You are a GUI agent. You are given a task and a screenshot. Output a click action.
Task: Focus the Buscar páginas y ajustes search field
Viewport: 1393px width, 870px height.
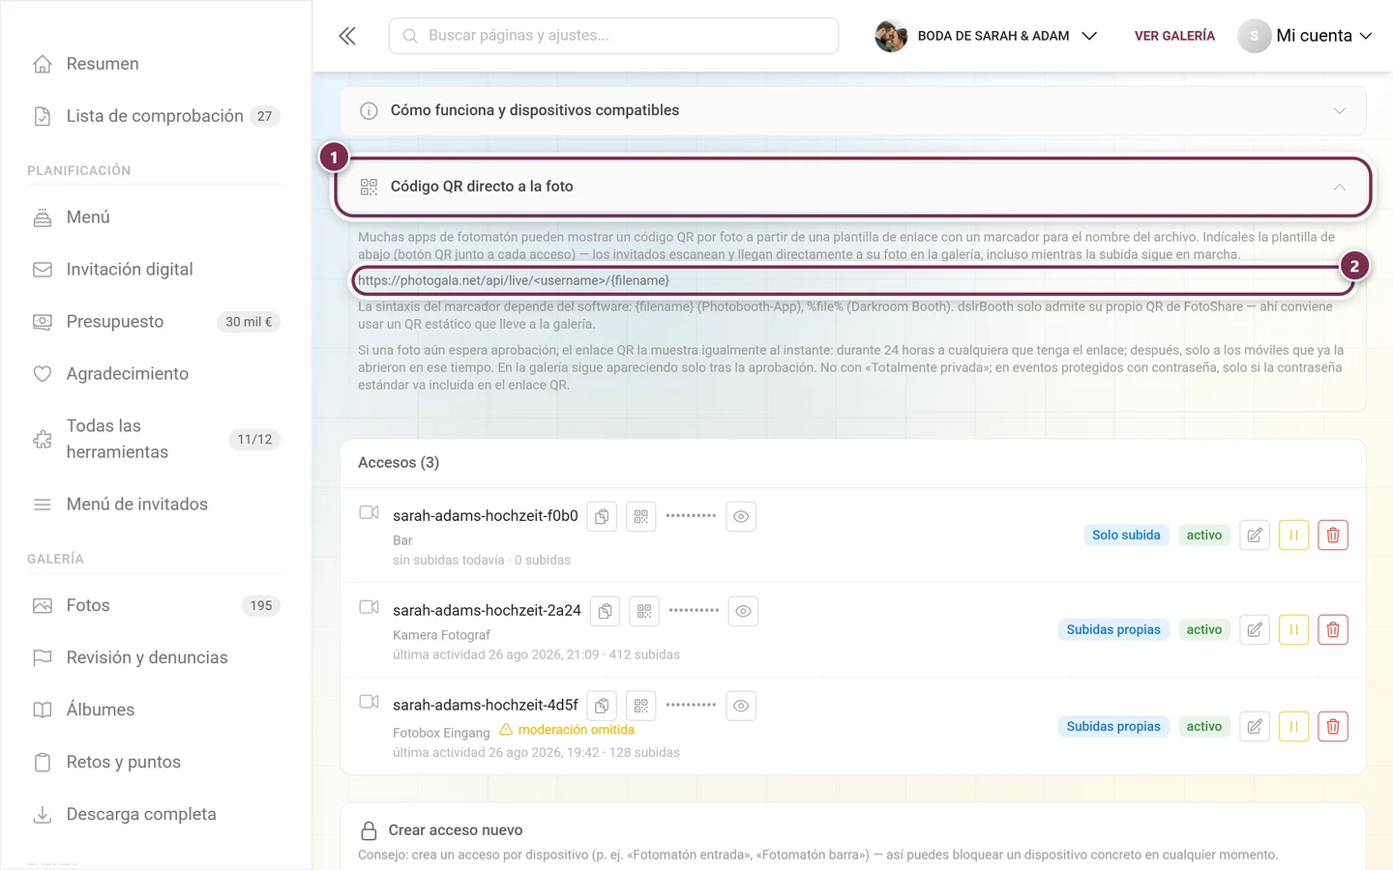click(613, 36)
